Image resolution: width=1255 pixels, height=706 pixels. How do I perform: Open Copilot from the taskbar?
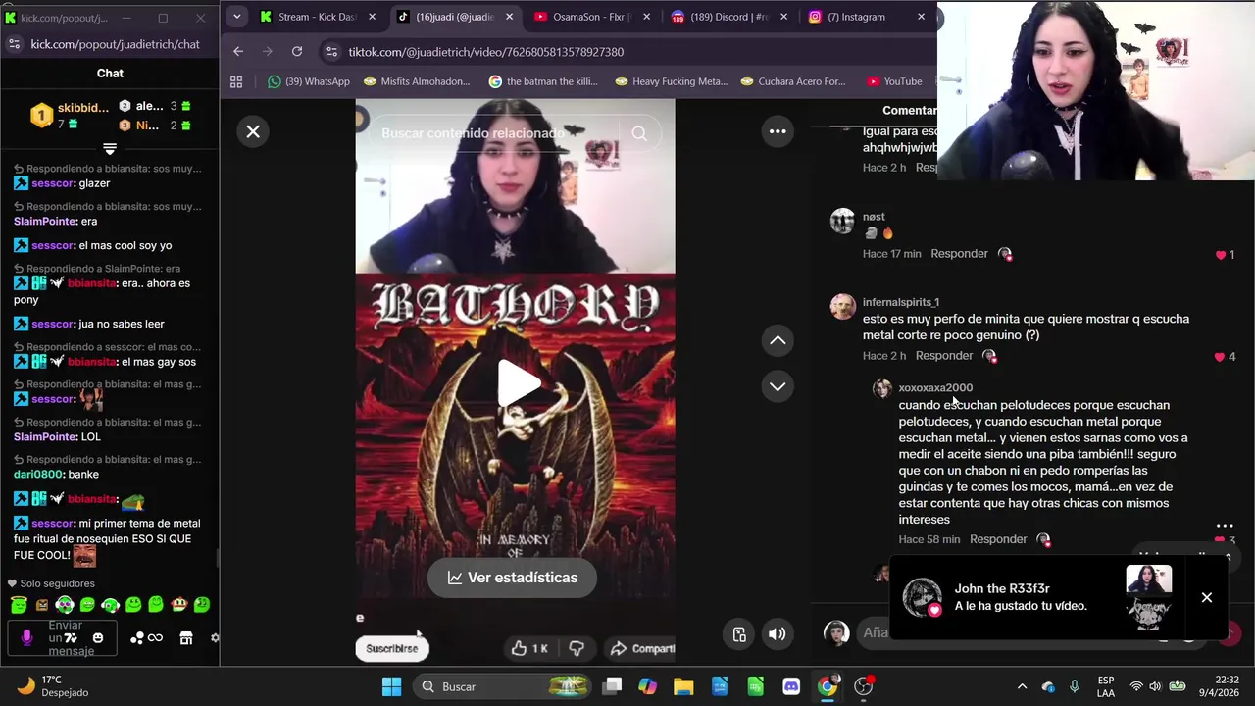point(647,686)
